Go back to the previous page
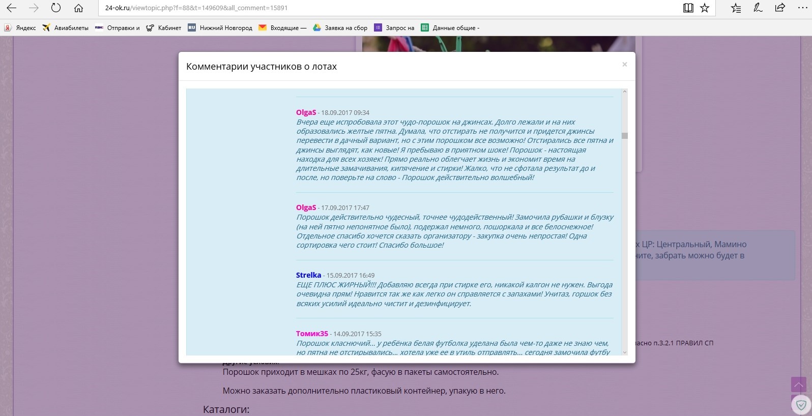 click(x=12, y=8)
